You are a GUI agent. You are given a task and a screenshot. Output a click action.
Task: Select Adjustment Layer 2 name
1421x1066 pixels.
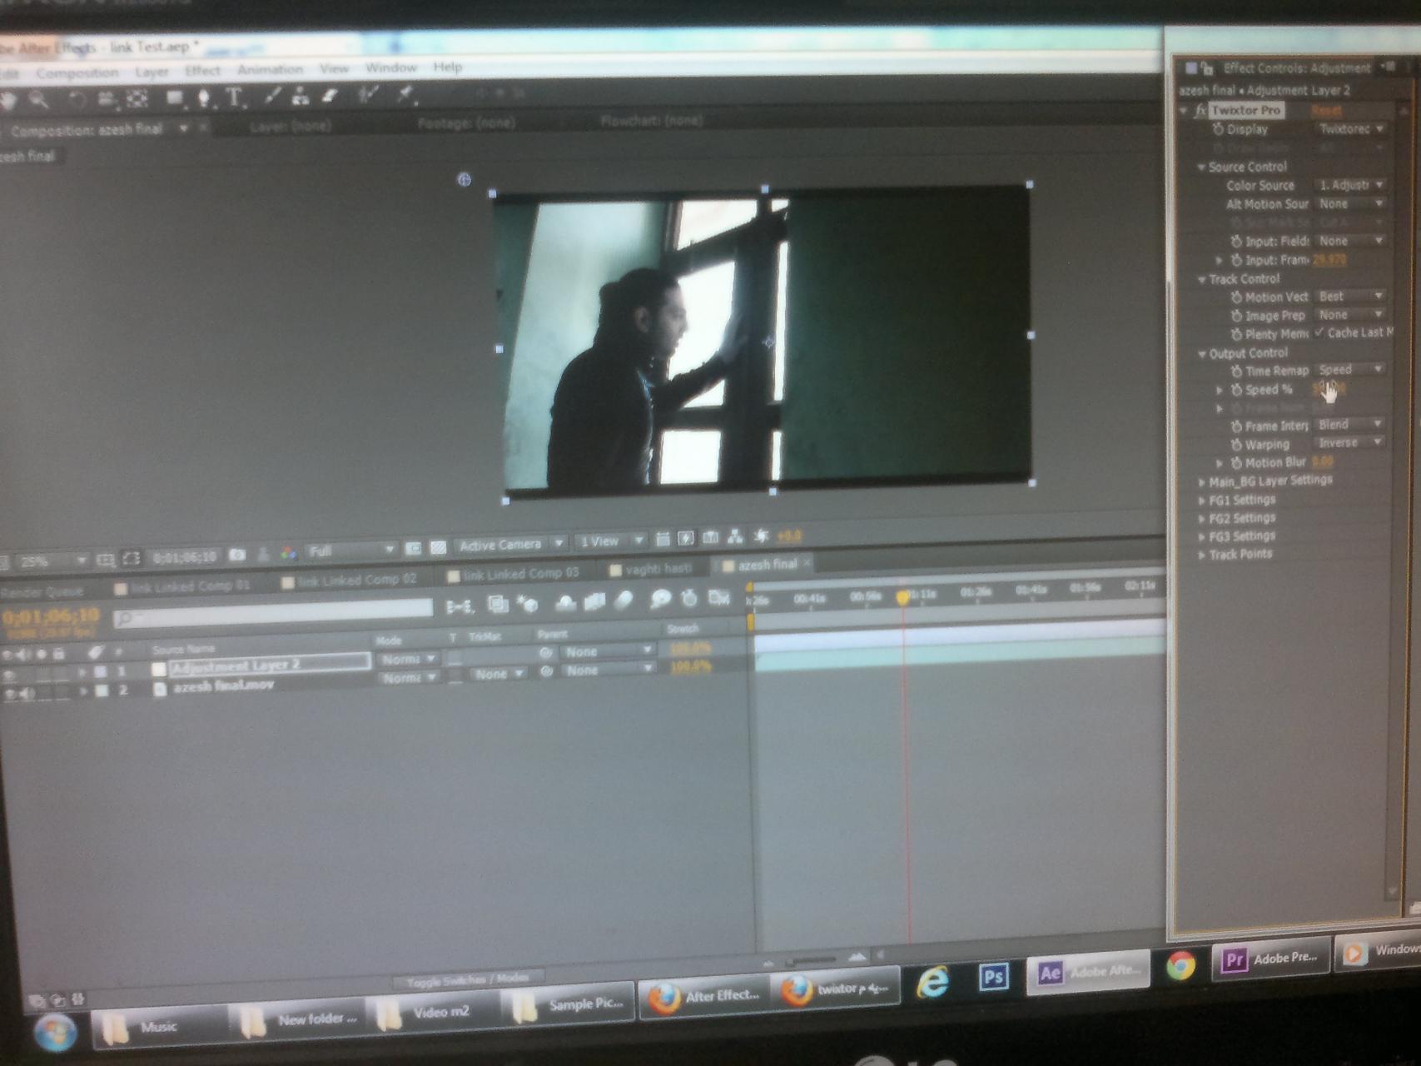(235, 665)
